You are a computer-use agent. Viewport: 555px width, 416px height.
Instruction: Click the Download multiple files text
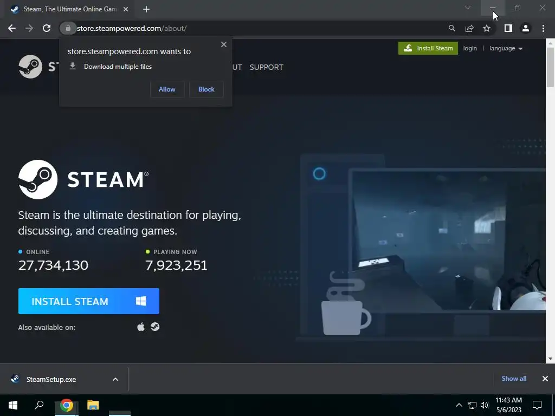tap(118, 67)
